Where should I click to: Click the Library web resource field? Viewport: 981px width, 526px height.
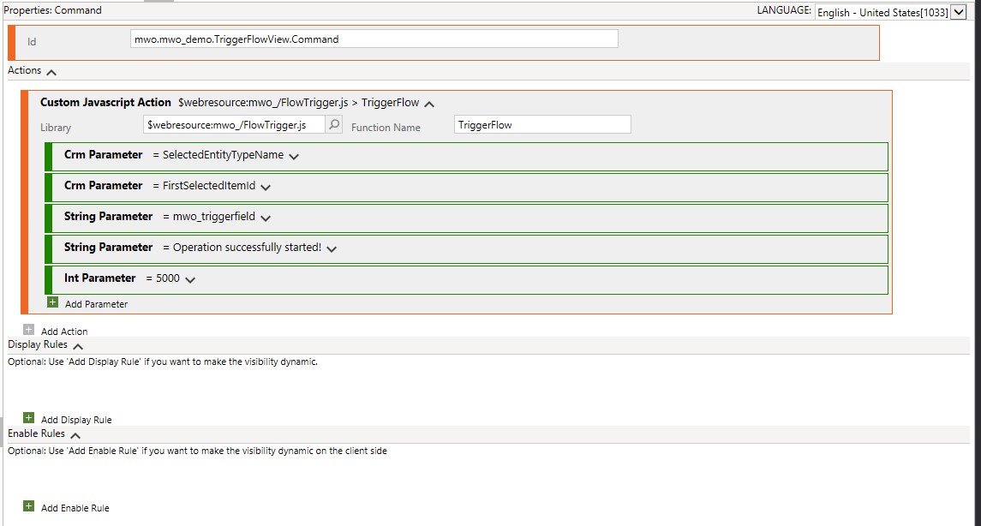pyautogui.click(x=235, y=125)
